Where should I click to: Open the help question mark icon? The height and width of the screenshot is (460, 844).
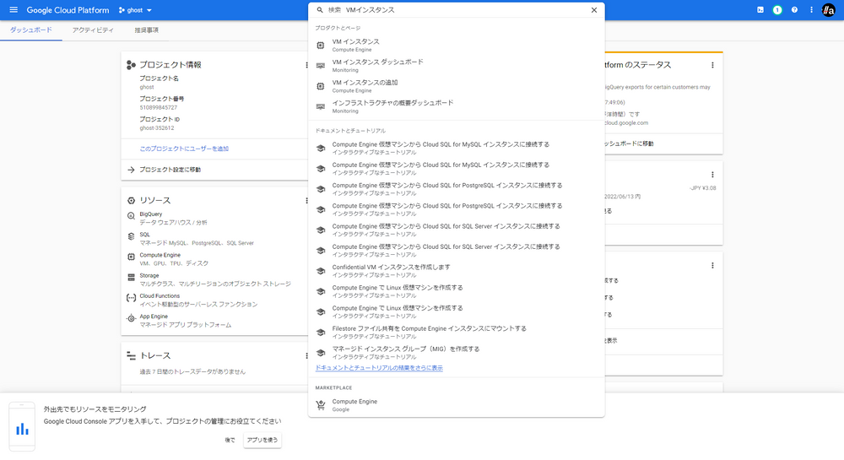coord(794,10)
